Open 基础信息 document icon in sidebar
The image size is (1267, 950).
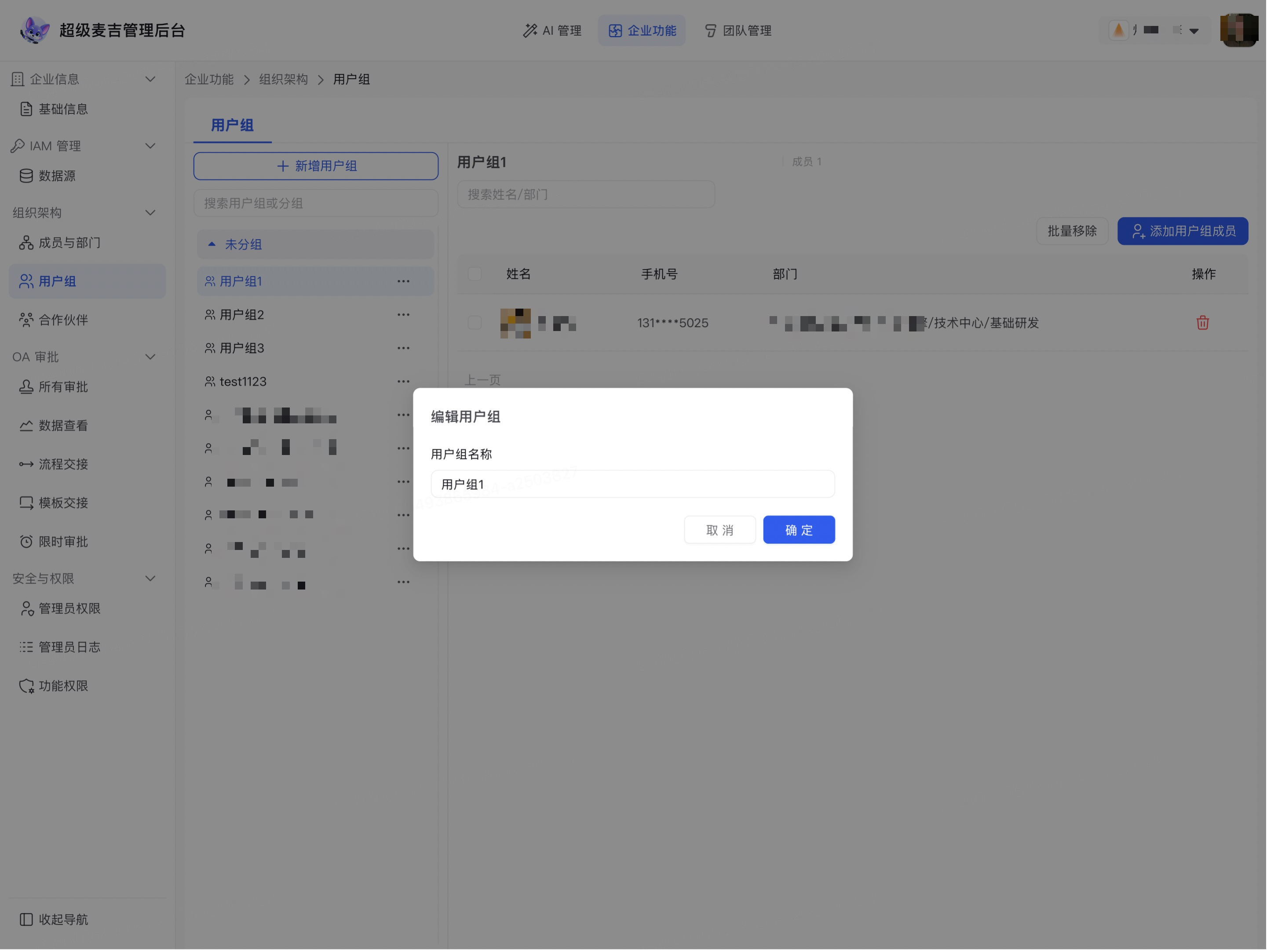[26, 109]
